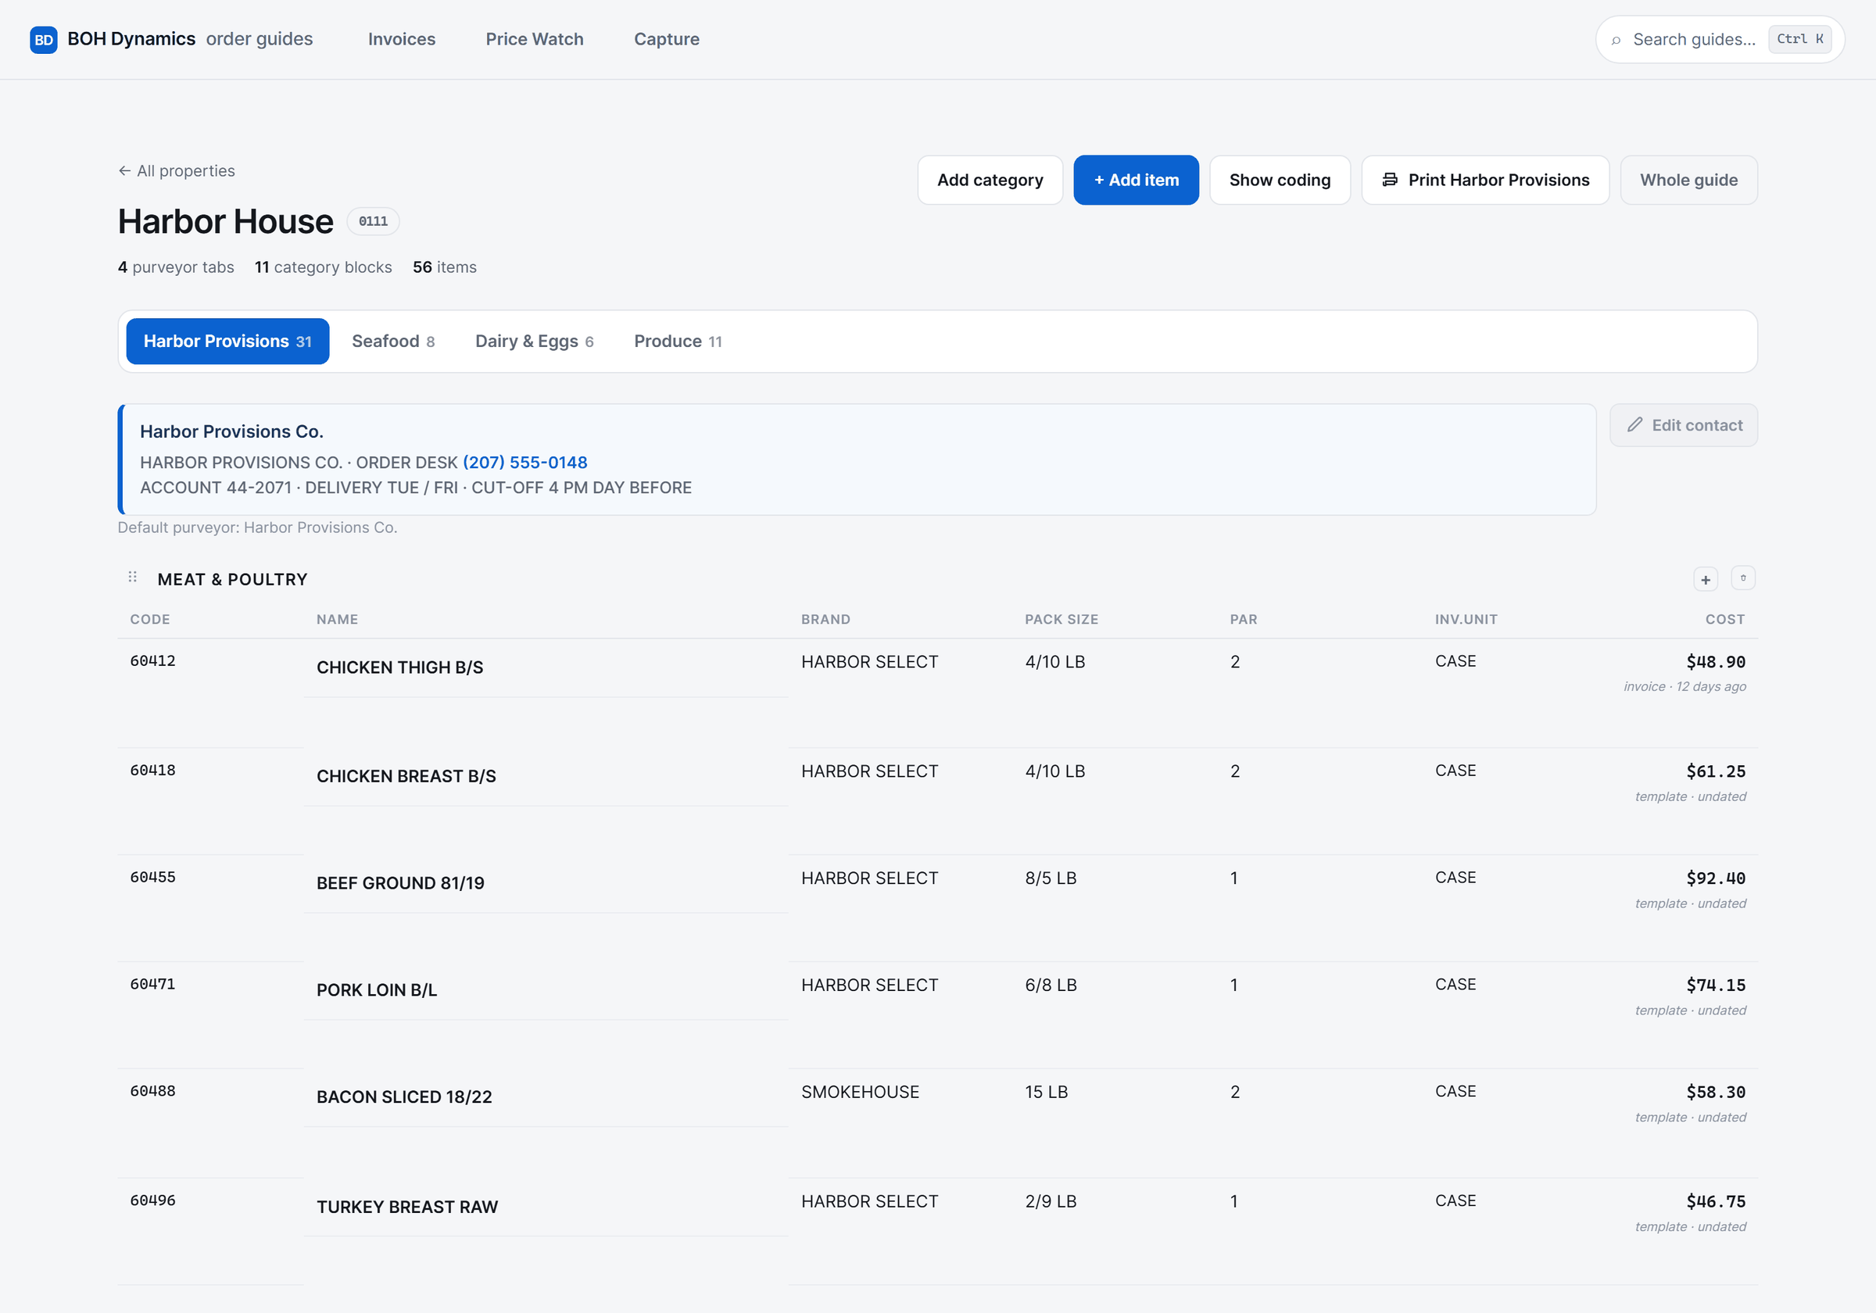Click the Edit contact button

pos(1683,425)
